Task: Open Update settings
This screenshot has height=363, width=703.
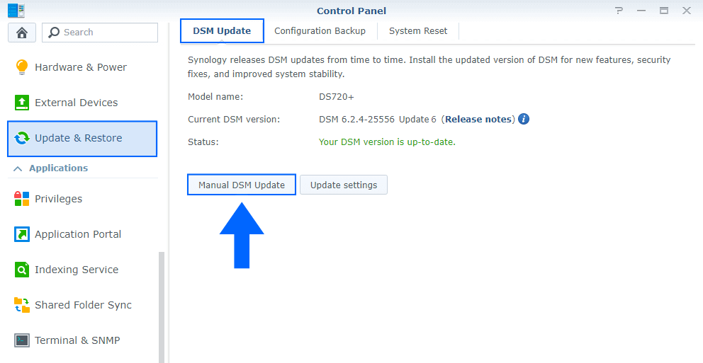Action: tap(344, 185)
